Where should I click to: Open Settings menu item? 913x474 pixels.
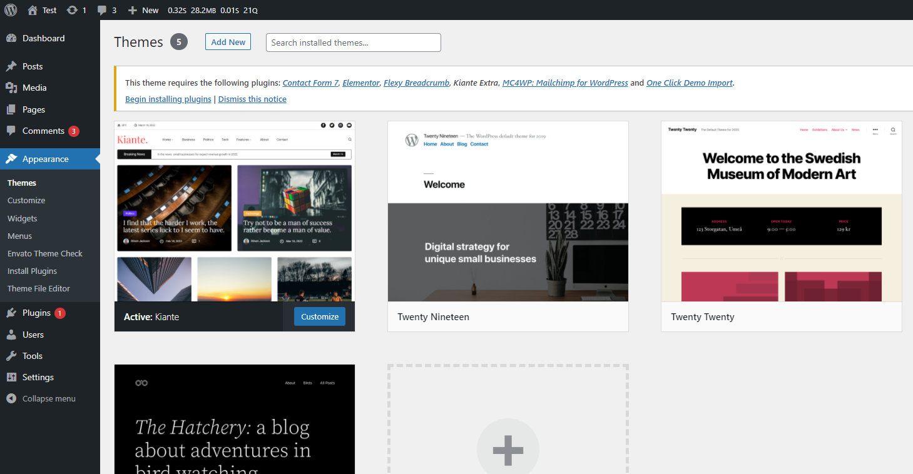click(x=50, y=377)
